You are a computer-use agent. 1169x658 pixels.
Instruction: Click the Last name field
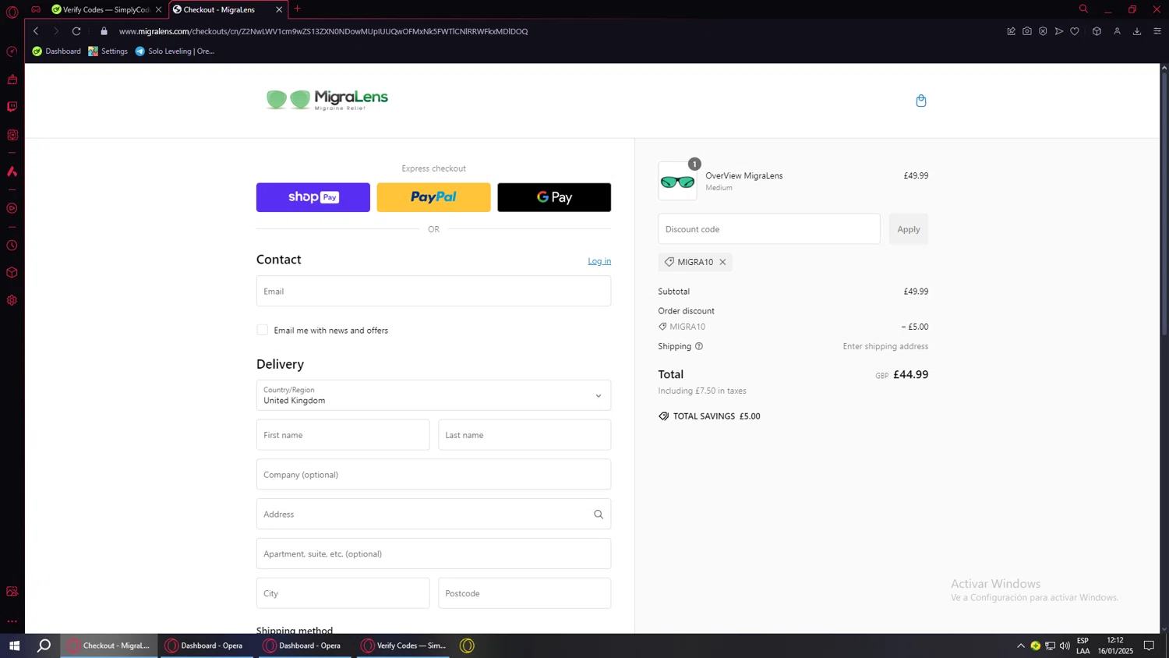[524, 435]
